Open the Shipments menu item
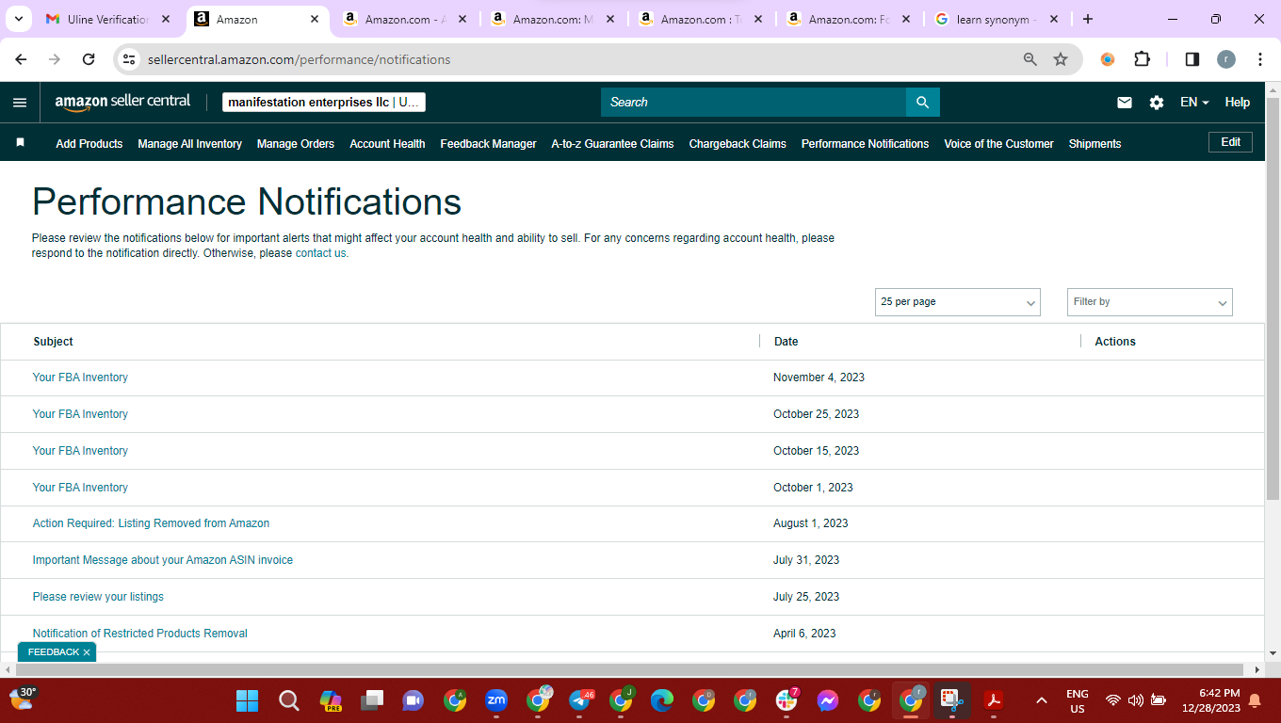 coord(1095,144)
